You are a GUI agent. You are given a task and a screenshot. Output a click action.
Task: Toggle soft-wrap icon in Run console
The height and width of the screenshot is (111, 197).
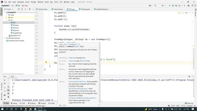click(x=8, y=87)
